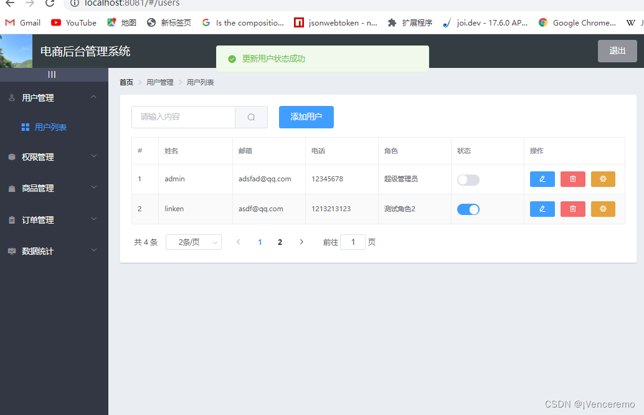Screen dimensions: 644x415
Task: Click the edit pencil icon for linken
Action: click(542, 209)
